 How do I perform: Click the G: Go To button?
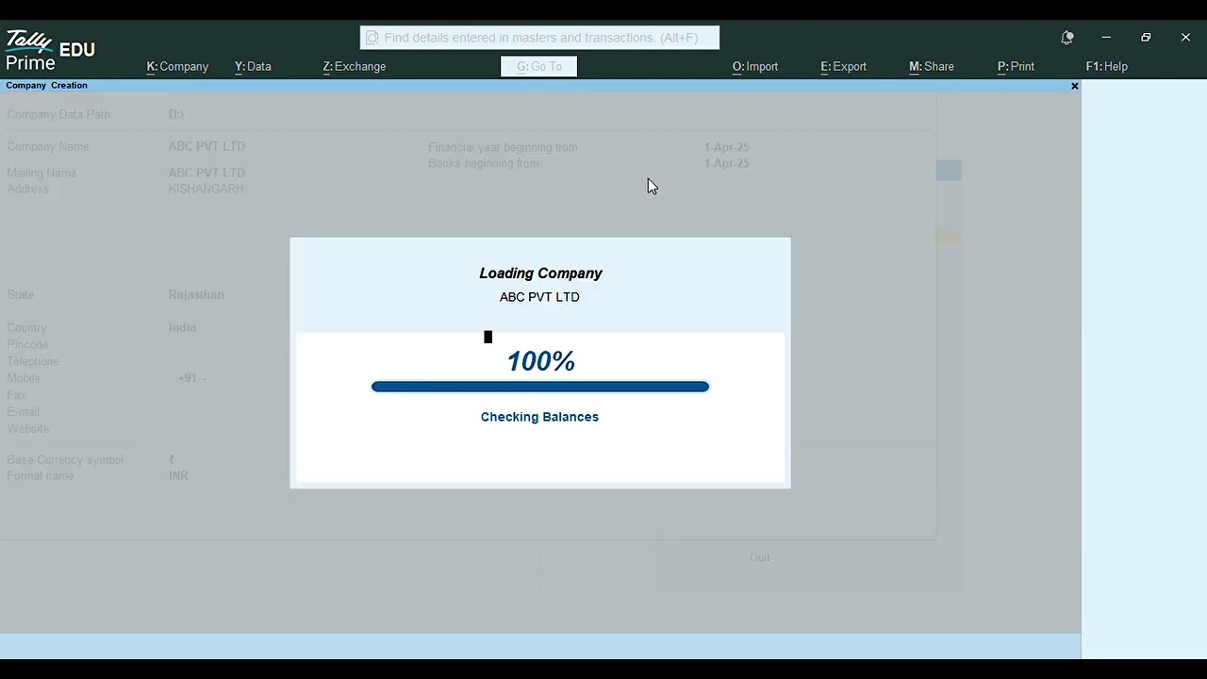point(538,66)
